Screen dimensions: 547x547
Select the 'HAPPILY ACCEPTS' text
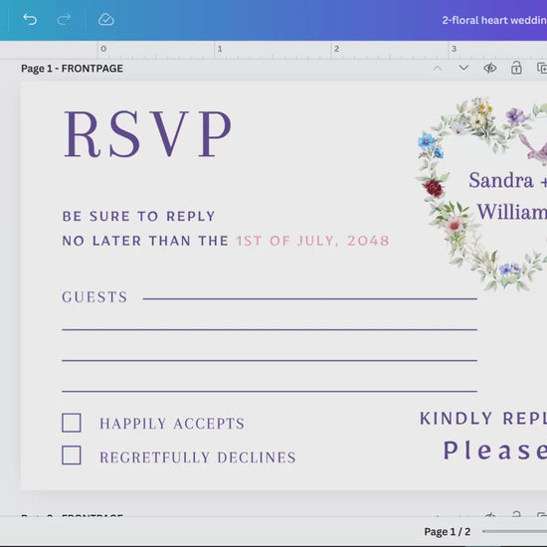coord(172,424)
